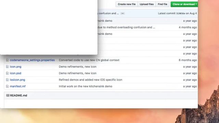The height and width of the screenshot is (123, 219).
Task: Expand the commit message ellipsis button
Action: click(x=123, y=13)
